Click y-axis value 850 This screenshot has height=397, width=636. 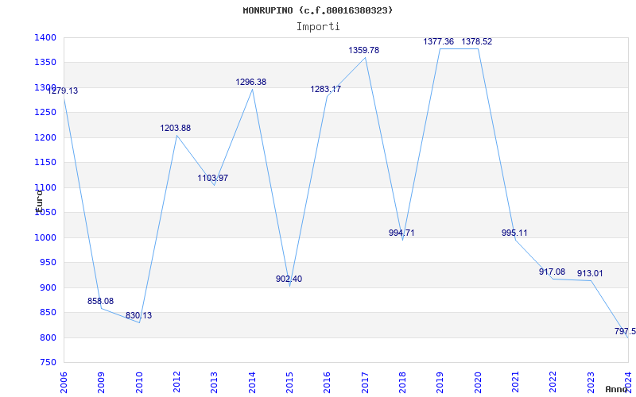click(x=48, y=313)
